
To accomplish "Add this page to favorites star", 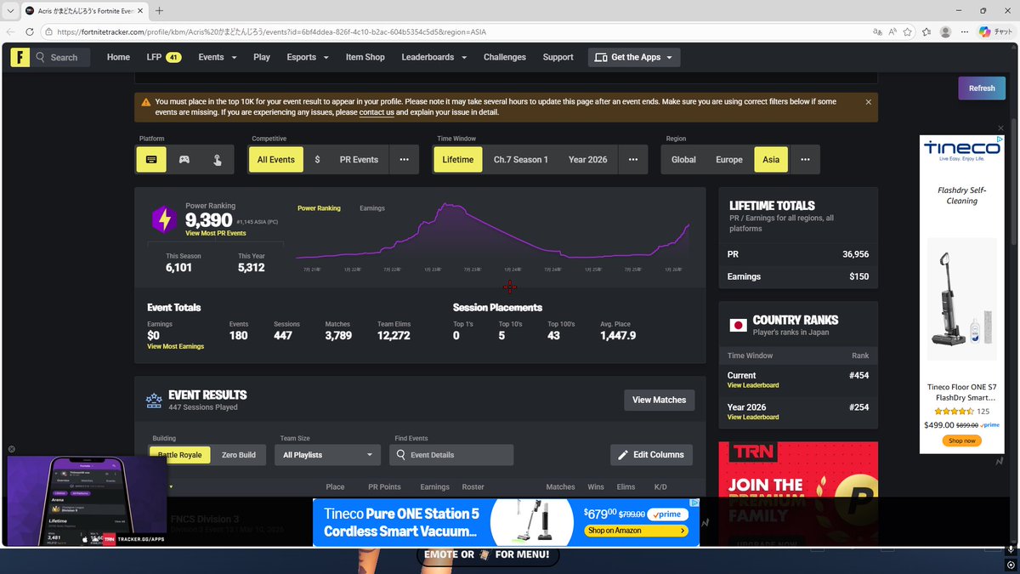I will (x=908, y=31).
